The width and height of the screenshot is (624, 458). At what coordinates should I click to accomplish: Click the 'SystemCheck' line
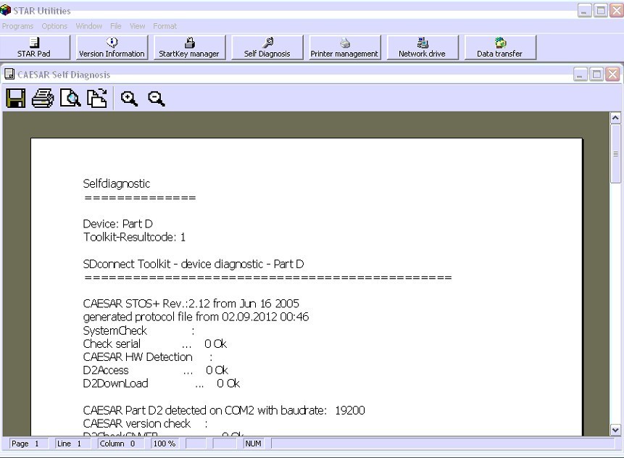(x=139, y=330)
